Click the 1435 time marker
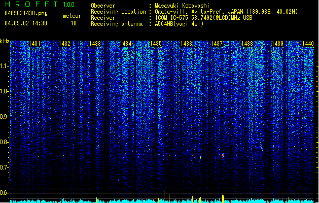Viewport: 319px width, 203px height. click(156, 44)
